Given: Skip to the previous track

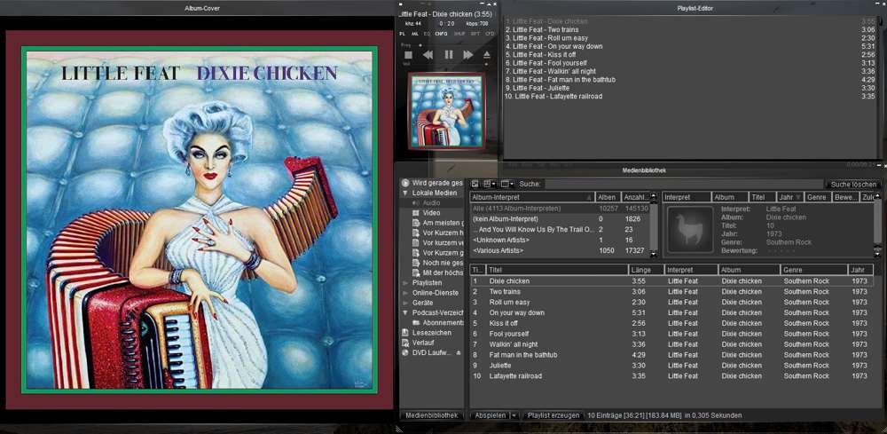Looking at the screenshot, I should pos(428,55).
